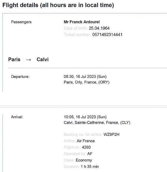Click Paris, Orly, France (ORY) airport text
This screenshot has width=167, height=172.
[x=87, y=82]
